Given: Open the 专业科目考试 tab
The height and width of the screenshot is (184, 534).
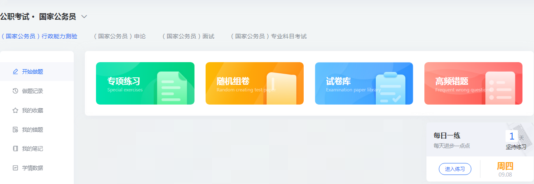Looking at the screenshot, I should 269,36.
